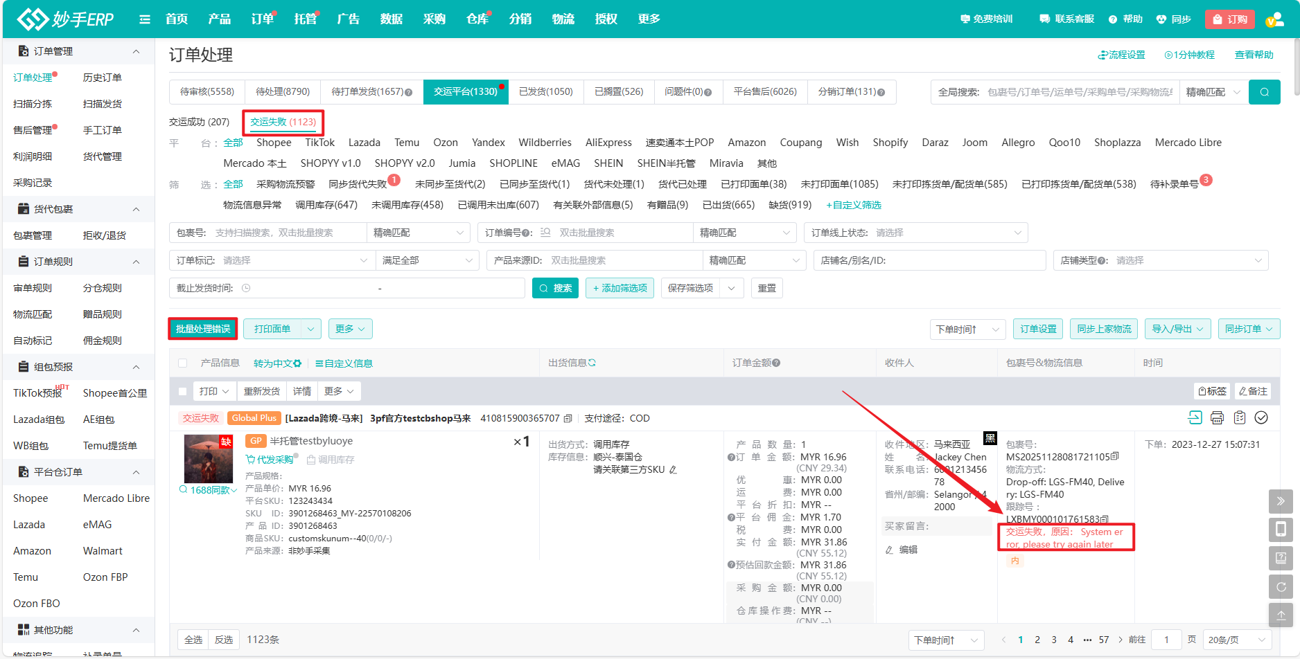This screenshot has height=659, width=1300.
Task: Mark order done with the circled-check icon
Action: [1262, 417]
